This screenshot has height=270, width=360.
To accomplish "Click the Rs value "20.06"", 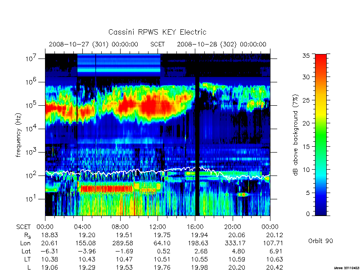I will coord(237,235).
